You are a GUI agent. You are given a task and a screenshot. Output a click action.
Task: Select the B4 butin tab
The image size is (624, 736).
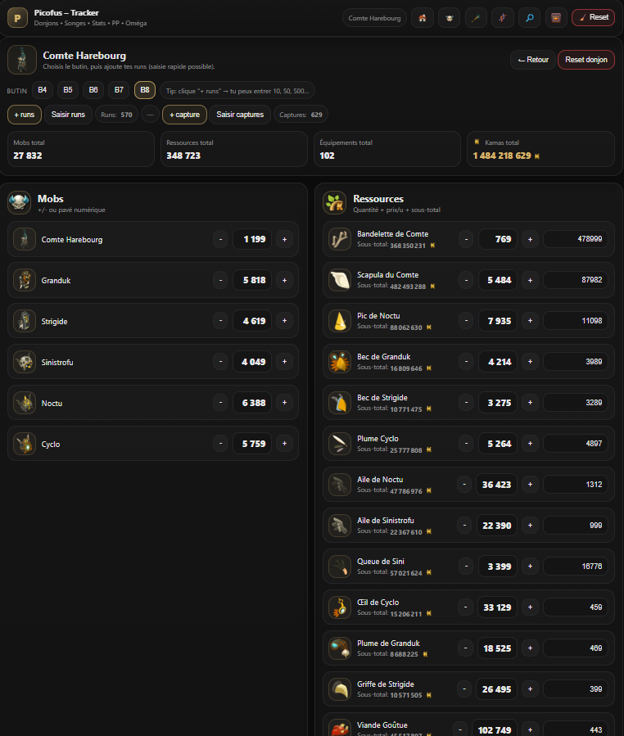tap(43, 90)
